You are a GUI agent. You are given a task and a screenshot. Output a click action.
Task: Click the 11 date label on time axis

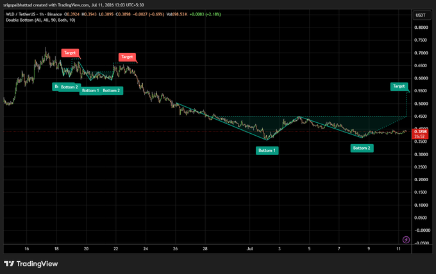[398, 249]
